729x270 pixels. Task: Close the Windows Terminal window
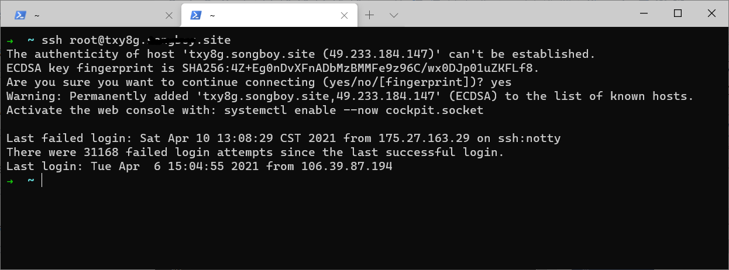tap(712, 13)
